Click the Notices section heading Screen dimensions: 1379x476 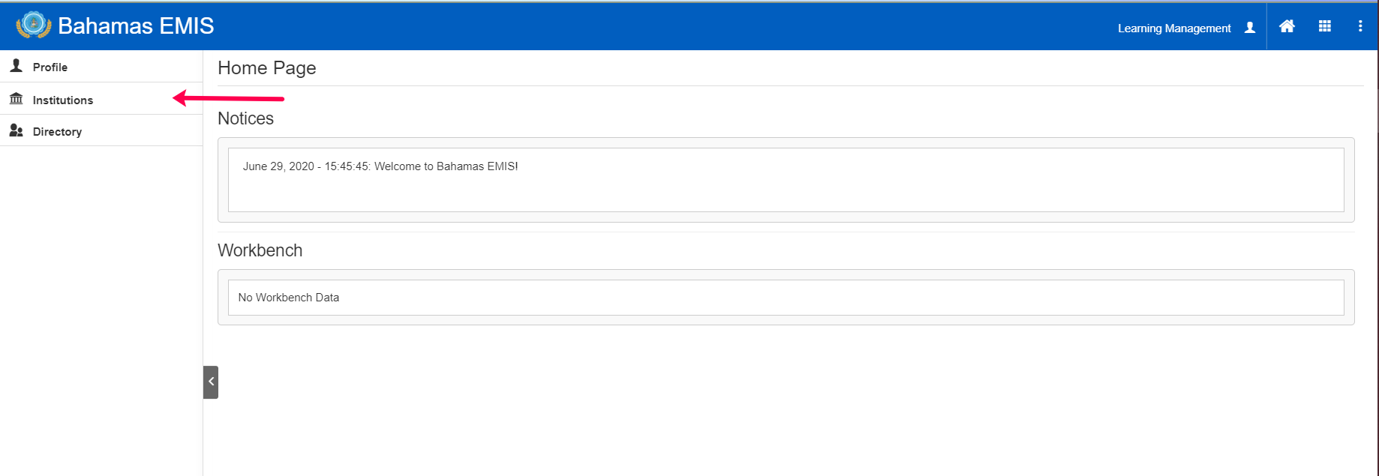click(245, 118)
